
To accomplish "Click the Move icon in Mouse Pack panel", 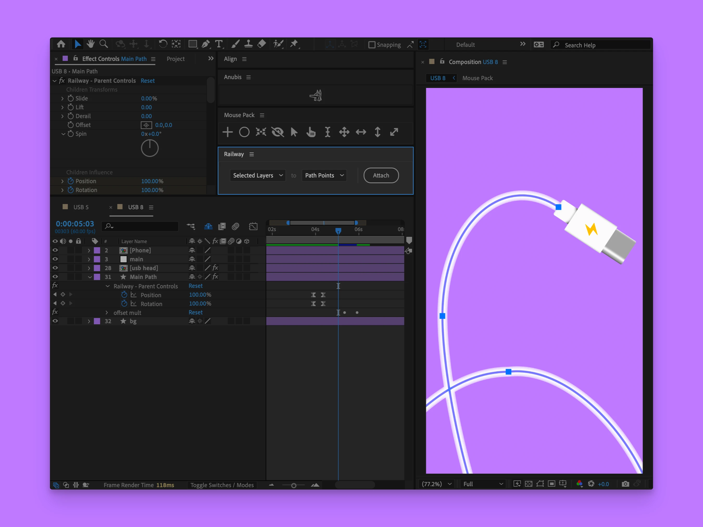I will pyautogui.click(x=344, y=132).
